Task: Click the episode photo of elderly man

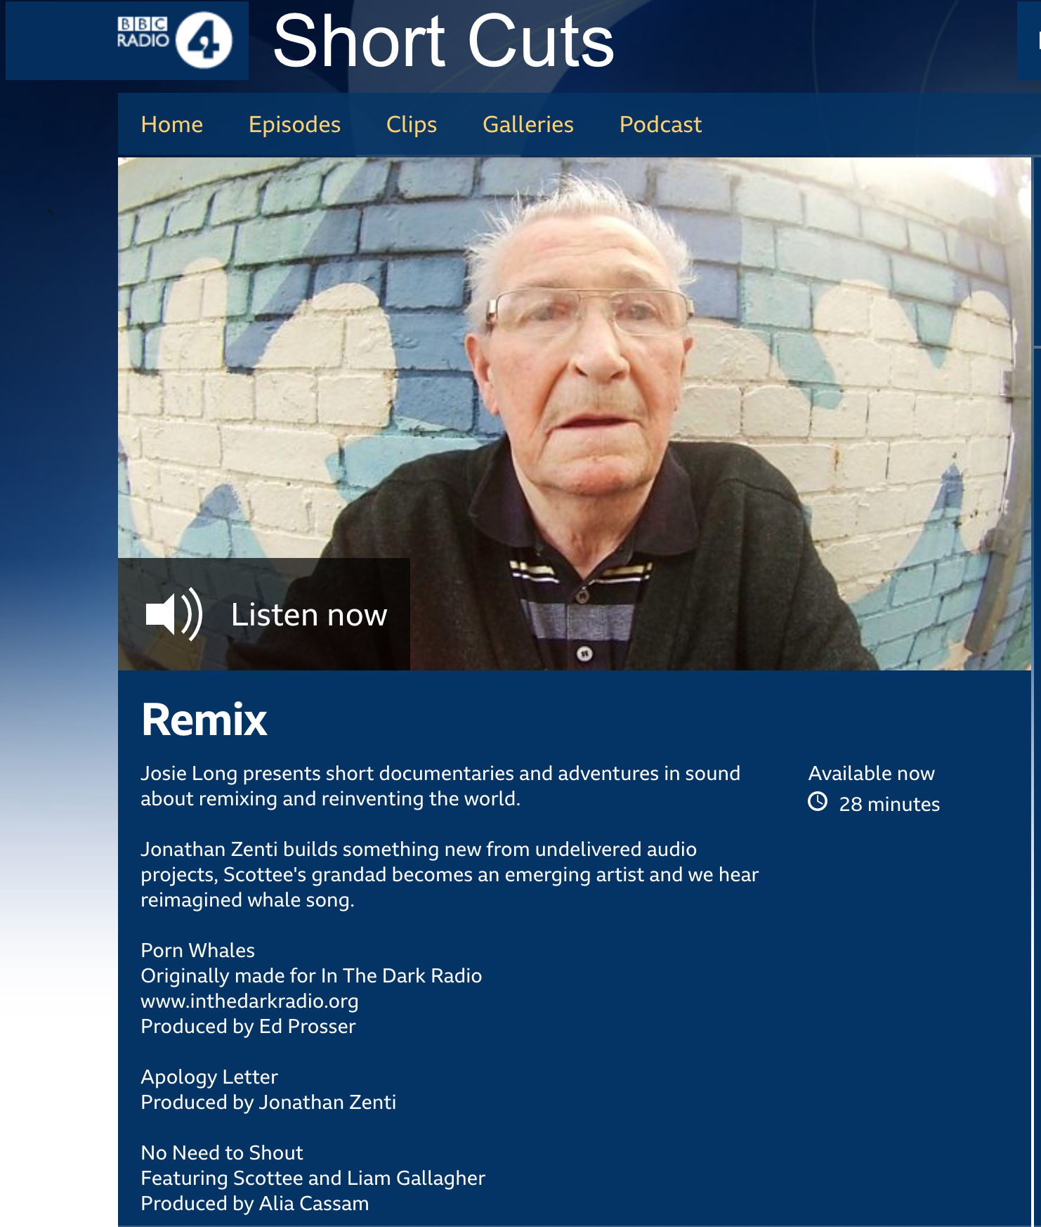Action: click(575, 414)
